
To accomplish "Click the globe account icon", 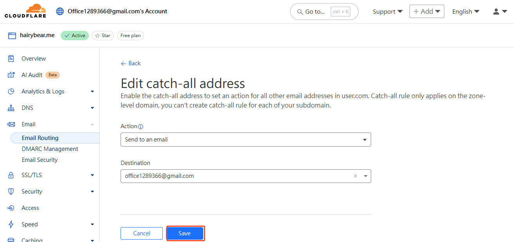I will [60, 11].
